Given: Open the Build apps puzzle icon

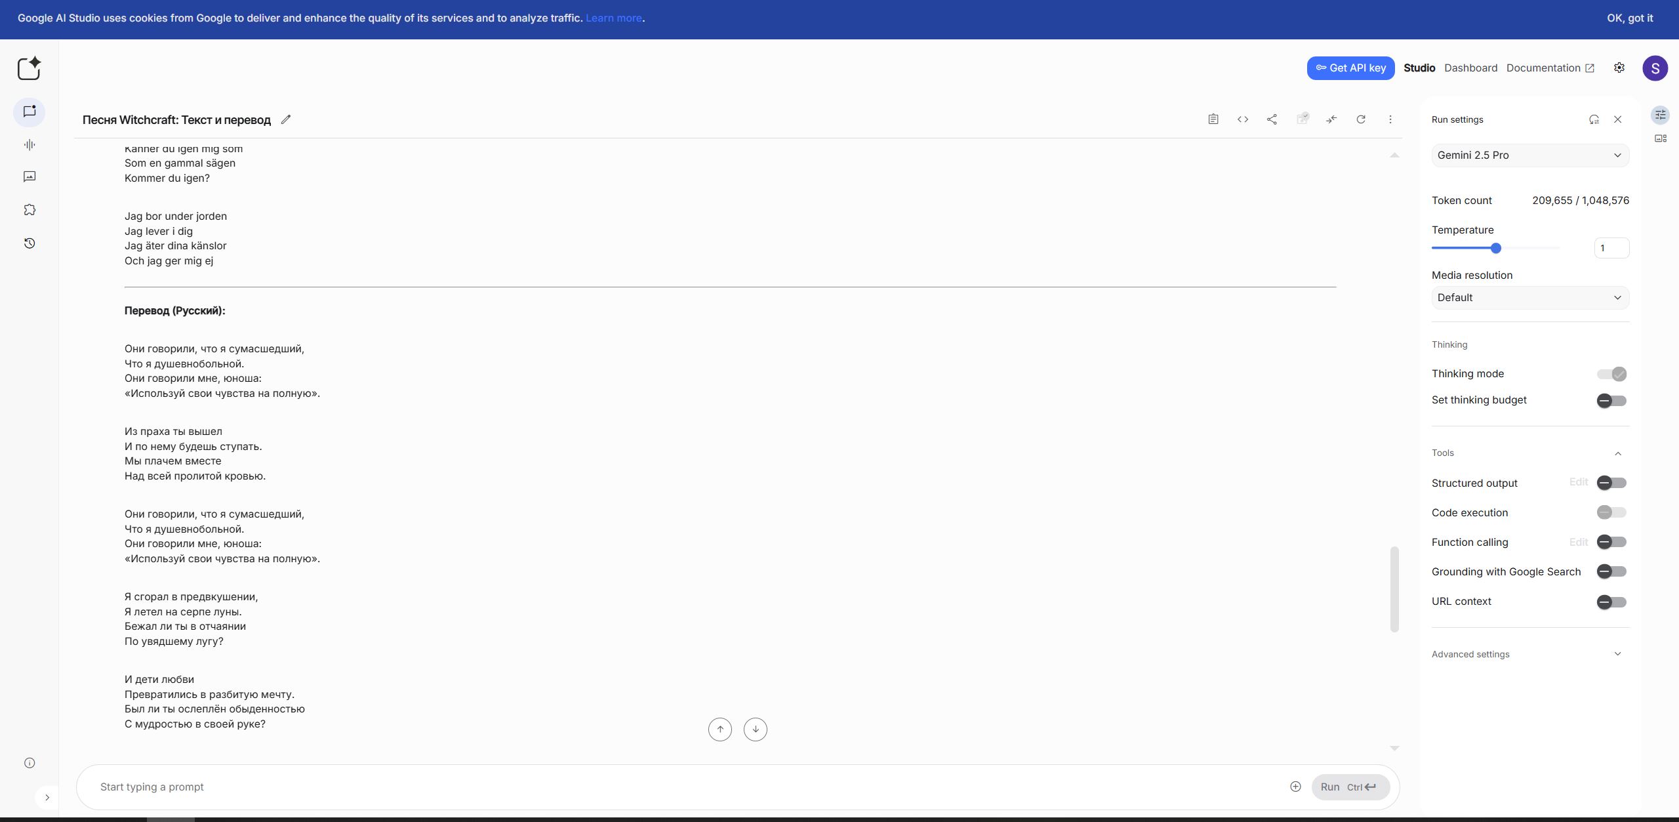Looking at the screenshot, I should coord(30,210).
